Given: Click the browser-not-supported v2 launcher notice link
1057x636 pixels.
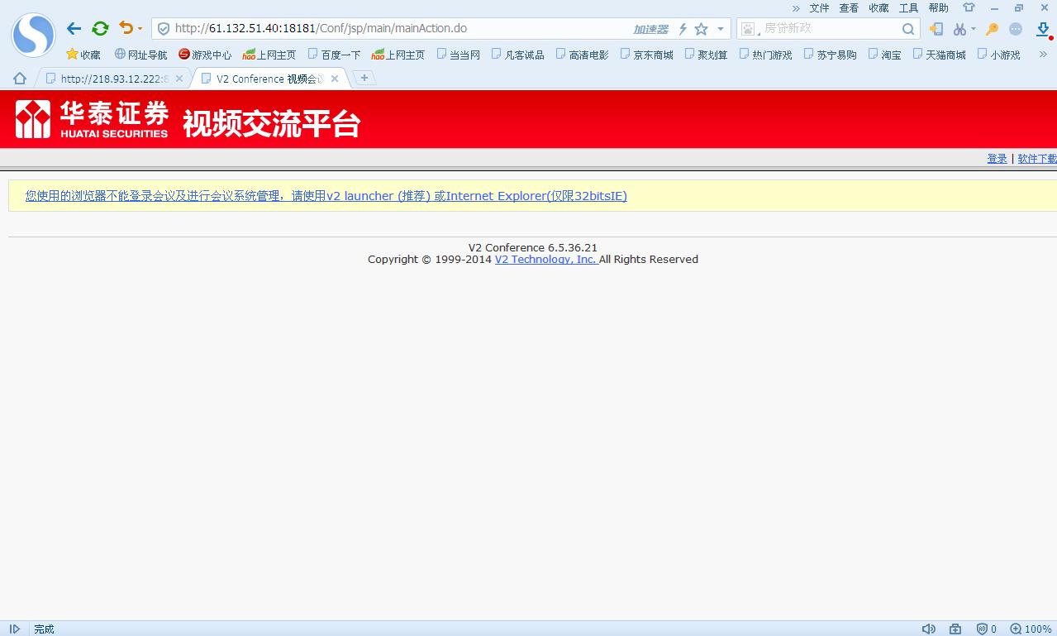Looking at the screenshot, I should click(x=326, y=196).
